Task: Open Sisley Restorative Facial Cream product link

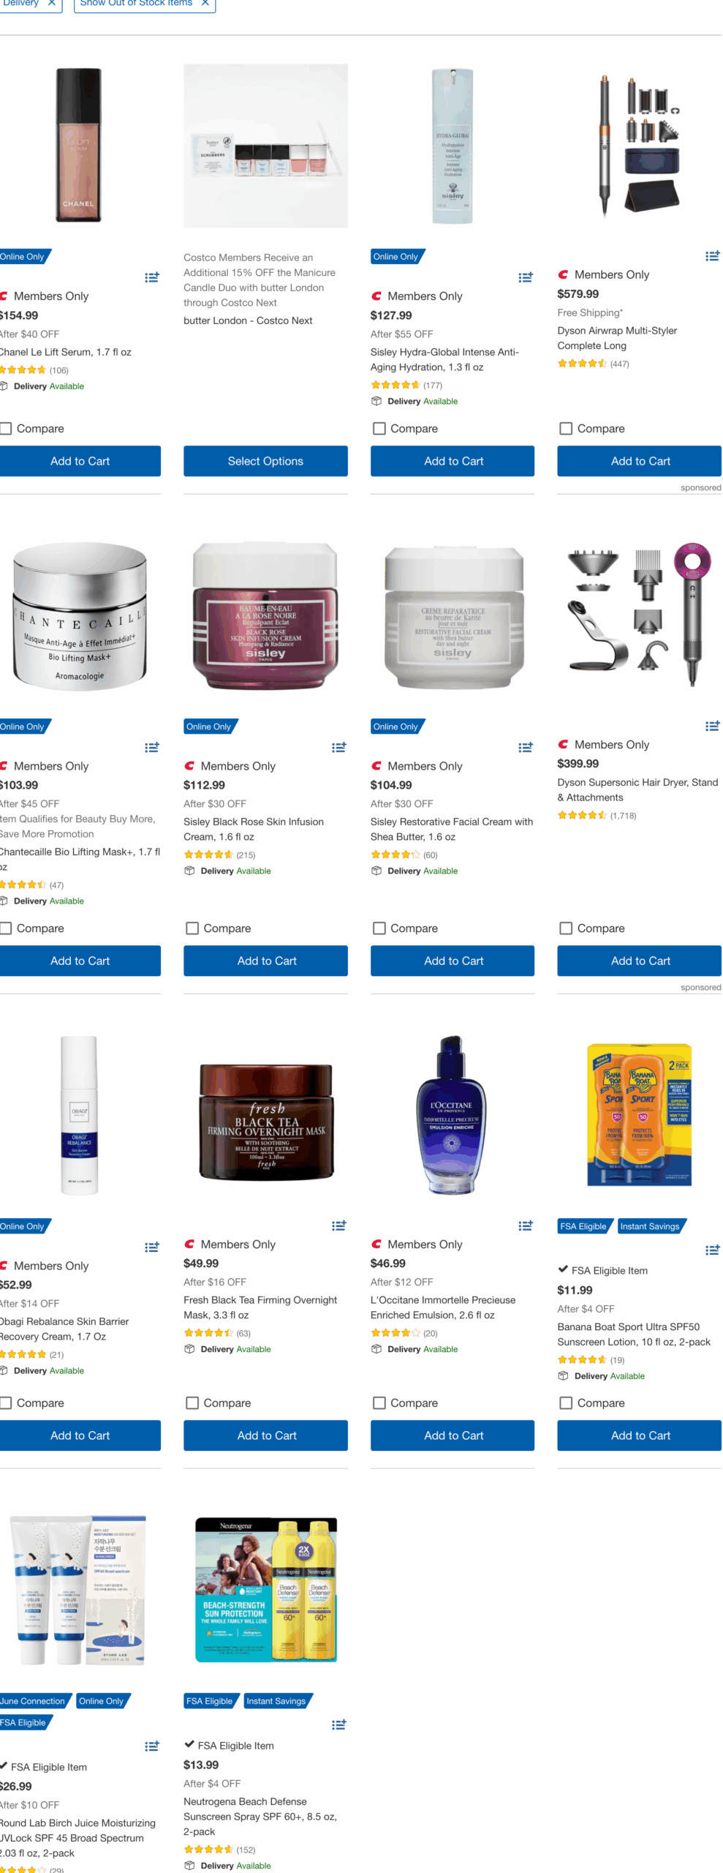Action: point(451,829)
